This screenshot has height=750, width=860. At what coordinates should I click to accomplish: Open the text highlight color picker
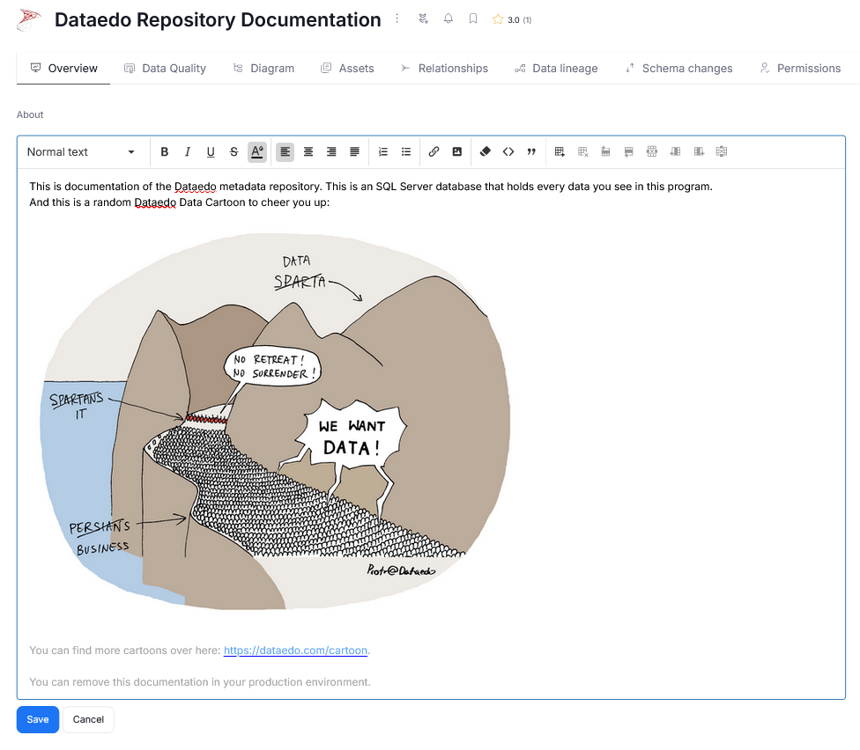click(x=256, y=152)
